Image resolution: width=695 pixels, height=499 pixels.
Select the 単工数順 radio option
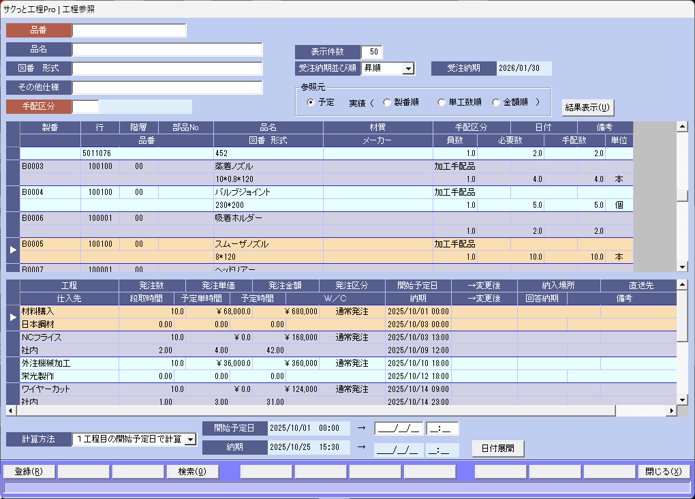[442, 102]
